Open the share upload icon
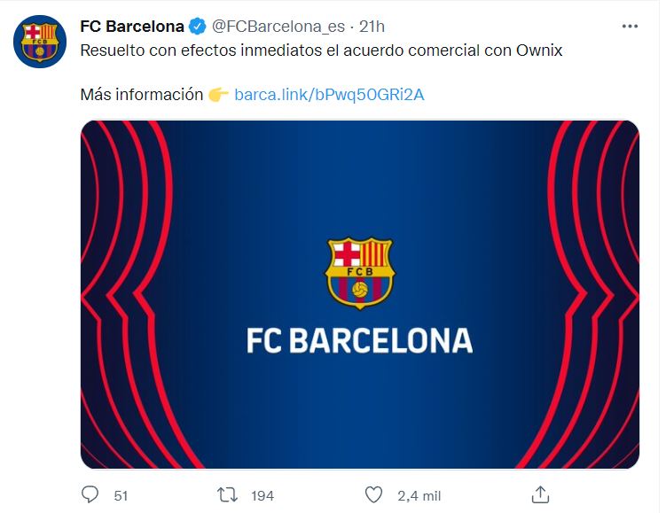This screenshot has height=513, width=666. (x=540, y=494)
